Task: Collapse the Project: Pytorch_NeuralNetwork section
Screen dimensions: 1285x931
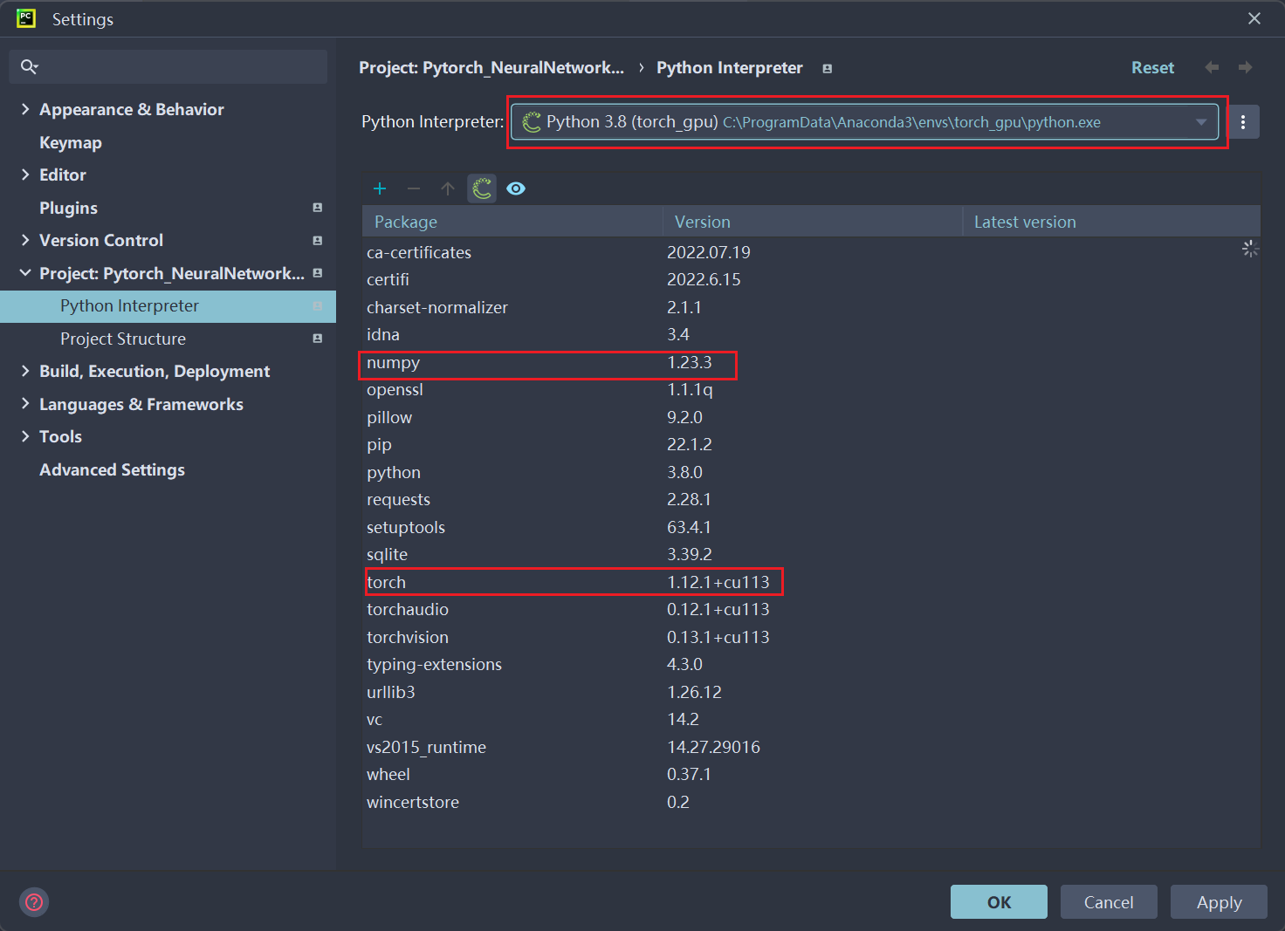Action: (x=25, y=273)
